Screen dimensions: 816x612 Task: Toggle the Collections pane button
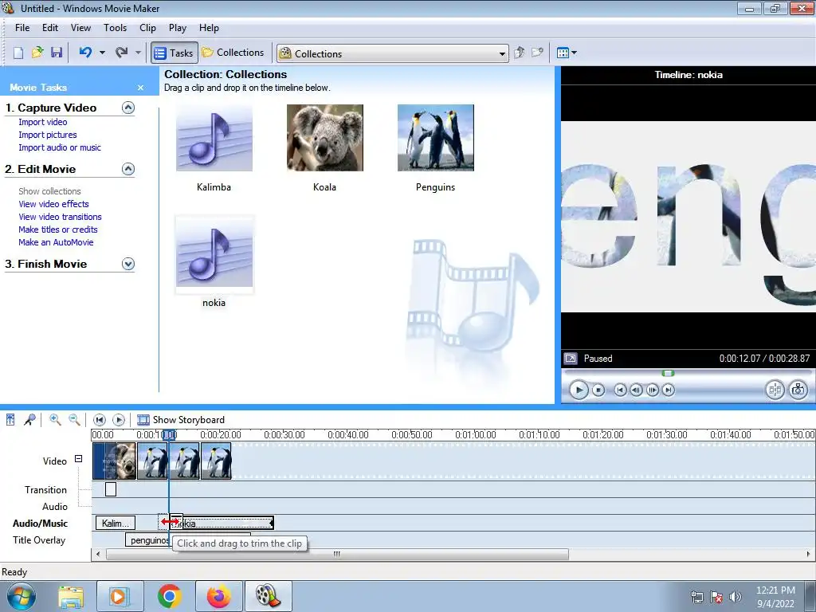[x=233, y=53]
